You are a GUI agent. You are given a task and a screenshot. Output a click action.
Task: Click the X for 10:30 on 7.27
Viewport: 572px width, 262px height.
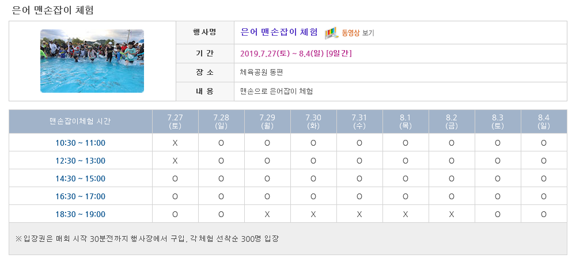pos(175,143)
